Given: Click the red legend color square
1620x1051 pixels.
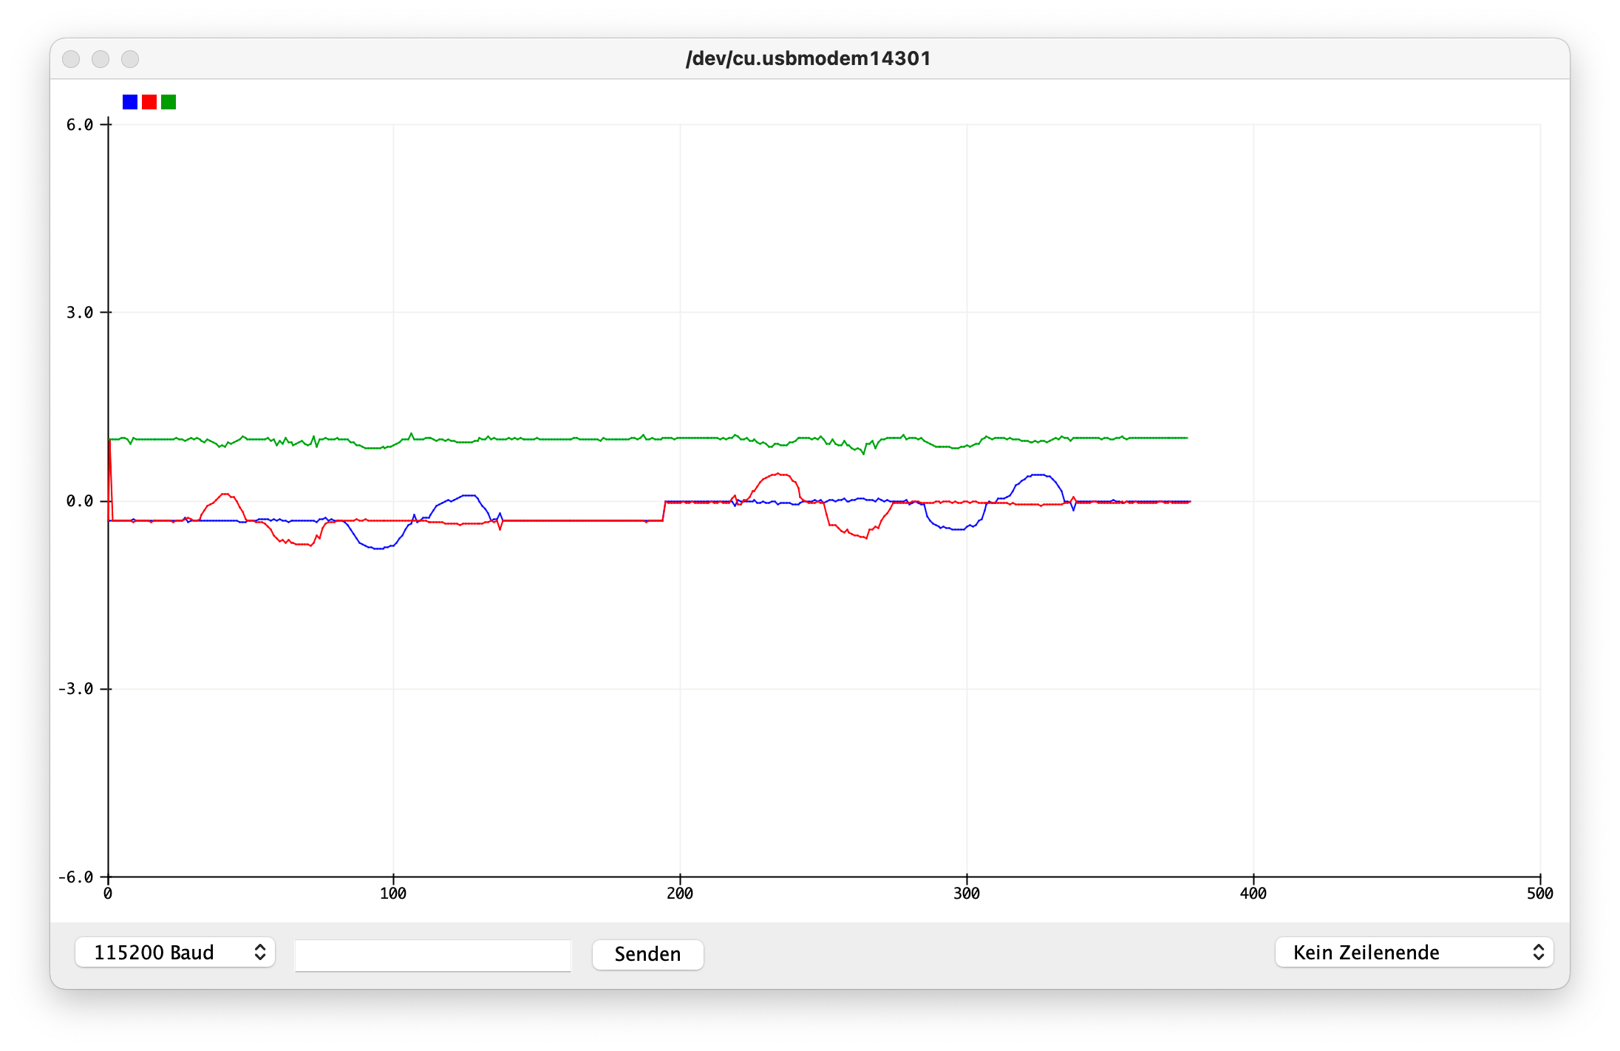Looking at the screenshot, I should click(149, 102).
